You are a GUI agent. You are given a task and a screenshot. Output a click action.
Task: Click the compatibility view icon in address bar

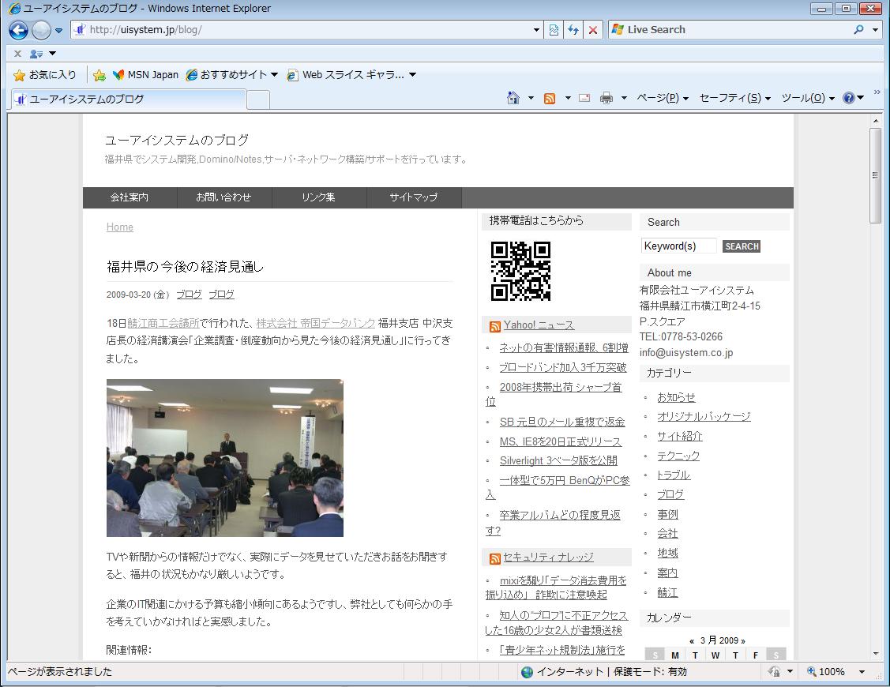554,30
